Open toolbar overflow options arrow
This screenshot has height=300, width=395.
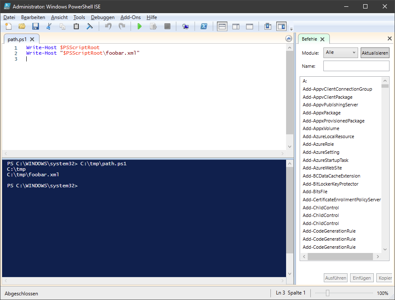coord(292,29)
